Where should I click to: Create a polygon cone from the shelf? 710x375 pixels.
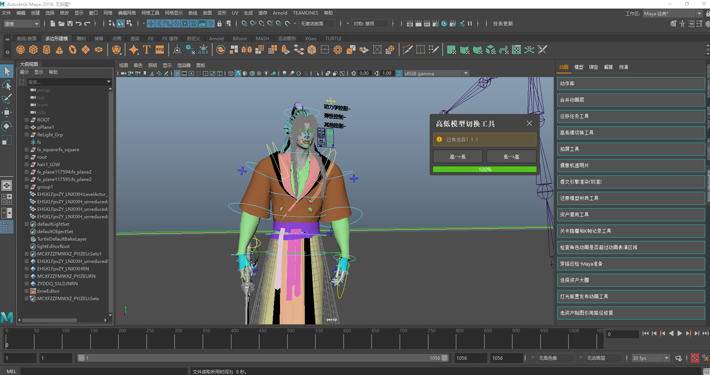click(59, 50)
